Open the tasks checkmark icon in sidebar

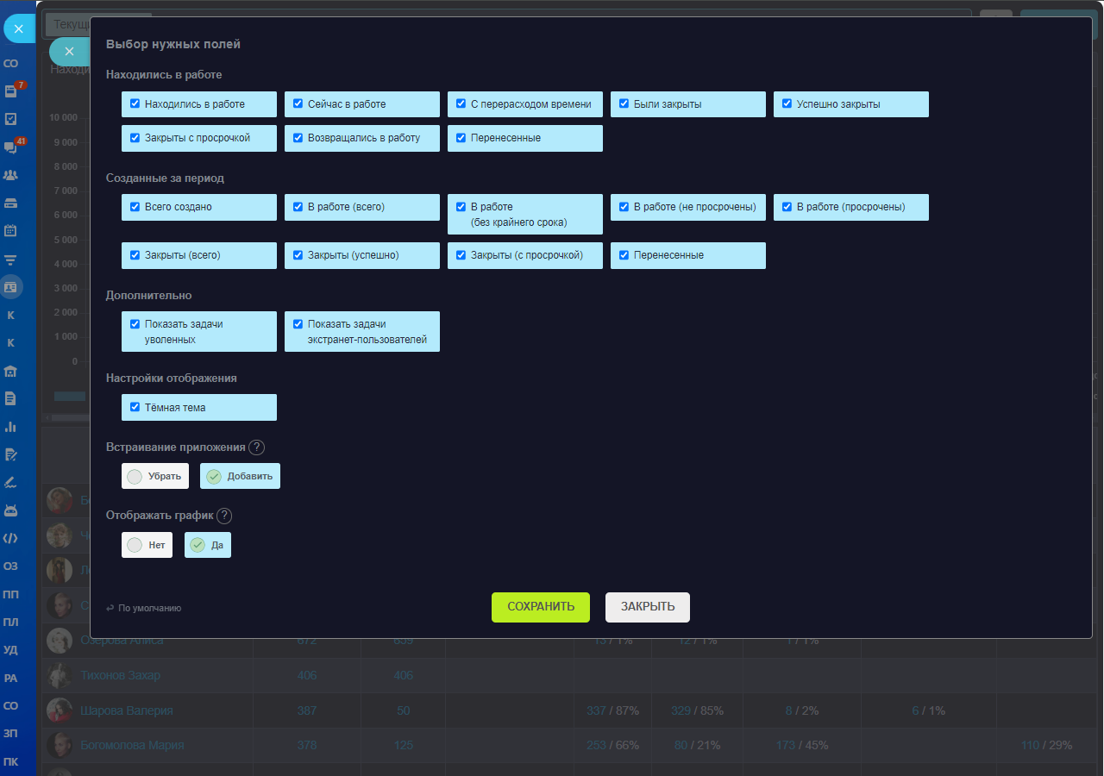pos(11,119)
